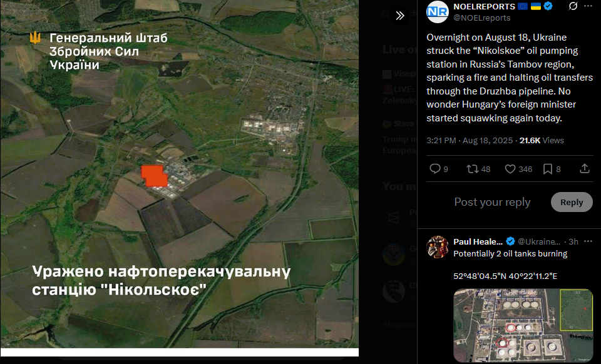601x364 pixels.
Task: Like the post with 346 likes
Action: (x=510, y=169)
